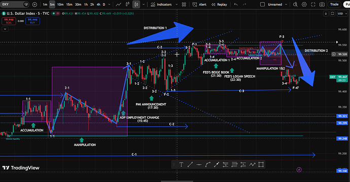
Task: Create an Alert
Action: pos(199,5)
